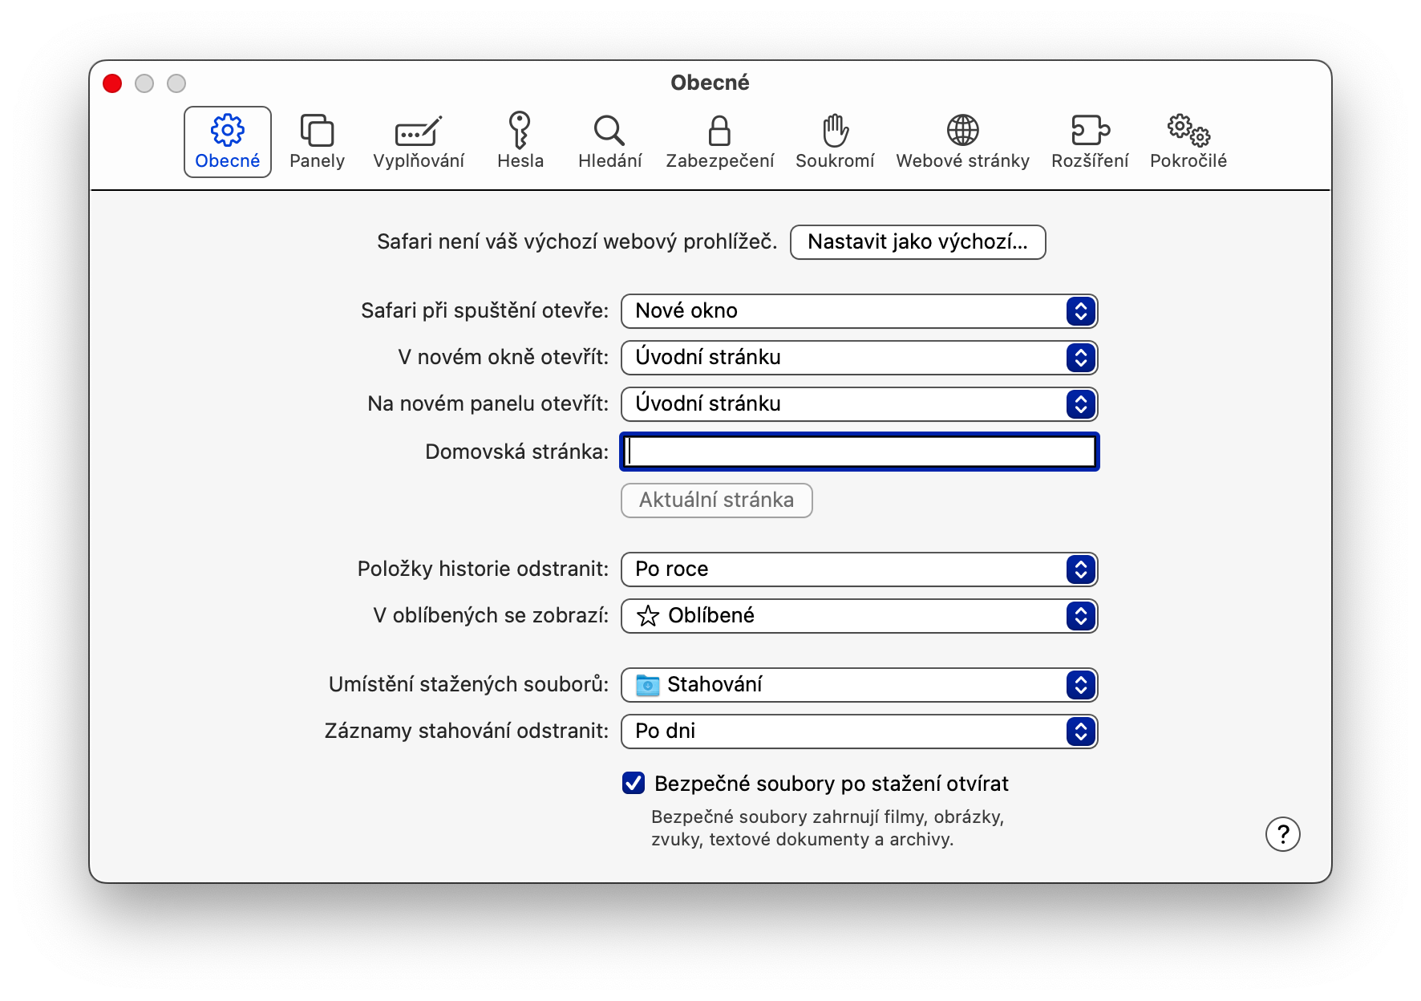Click the Aktuální stránka button
1421x1001 pixels.
[716, 500]
